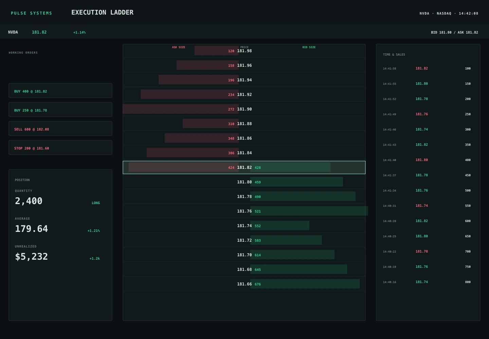Click bid size 552 in the ladder
The width and height of the screenshot is (489, 339).
pyautogui.click(x=258, y=226)
